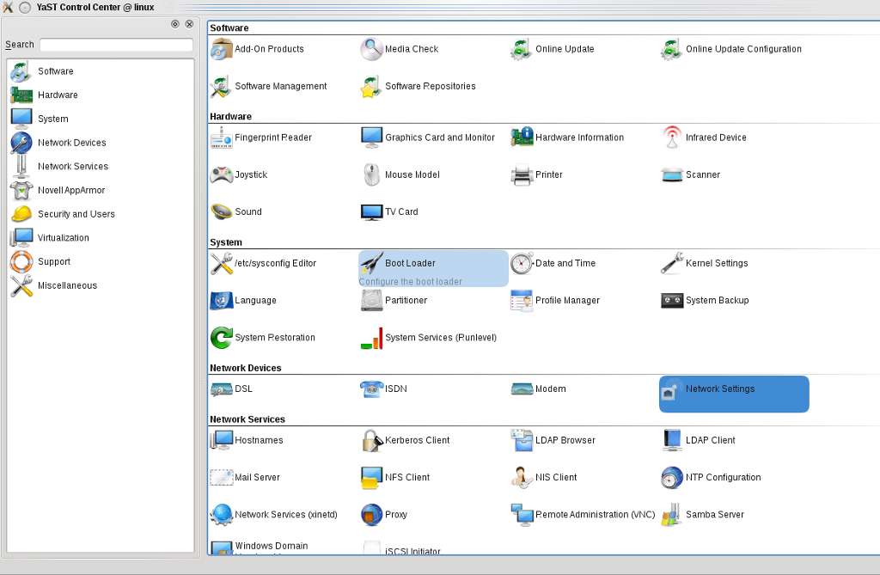Open the Kerberos Client padlock icon
The width and height of the screenshot is (880, 575).
click(371, 440)
